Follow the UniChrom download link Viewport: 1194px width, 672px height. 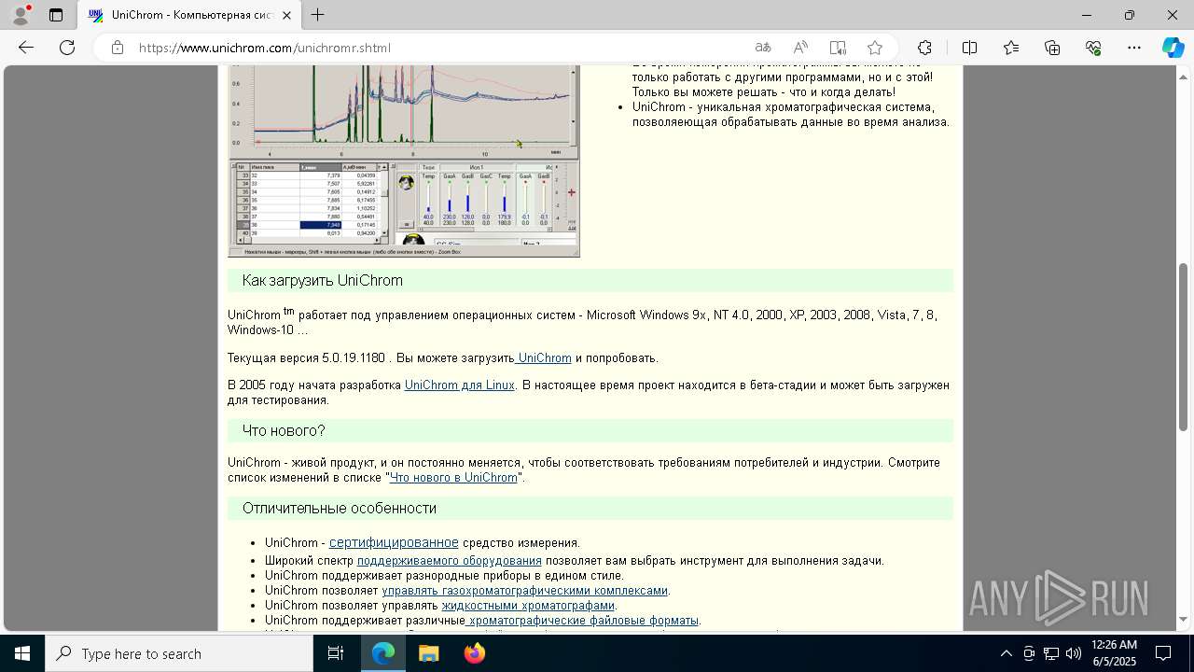(x=543, y=358)
